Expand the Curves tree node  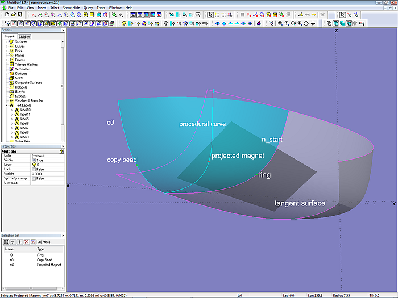pos(6,47)
